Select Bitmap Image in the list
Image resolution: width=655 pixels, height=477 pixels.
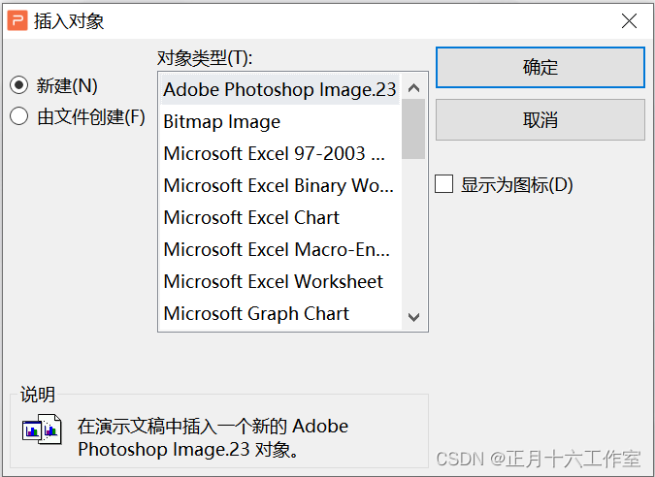pyautogui.click(x=279, y=121)
